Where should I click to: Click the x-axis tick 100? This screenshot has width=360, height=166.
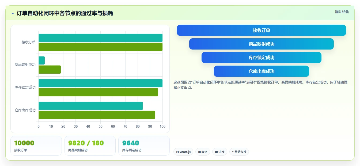[162, 126]
